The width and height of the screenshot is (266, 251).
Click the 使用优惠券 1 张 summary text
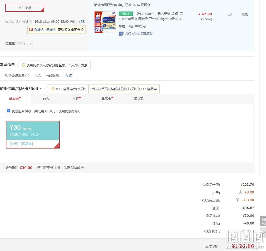(x=61, y=168)
